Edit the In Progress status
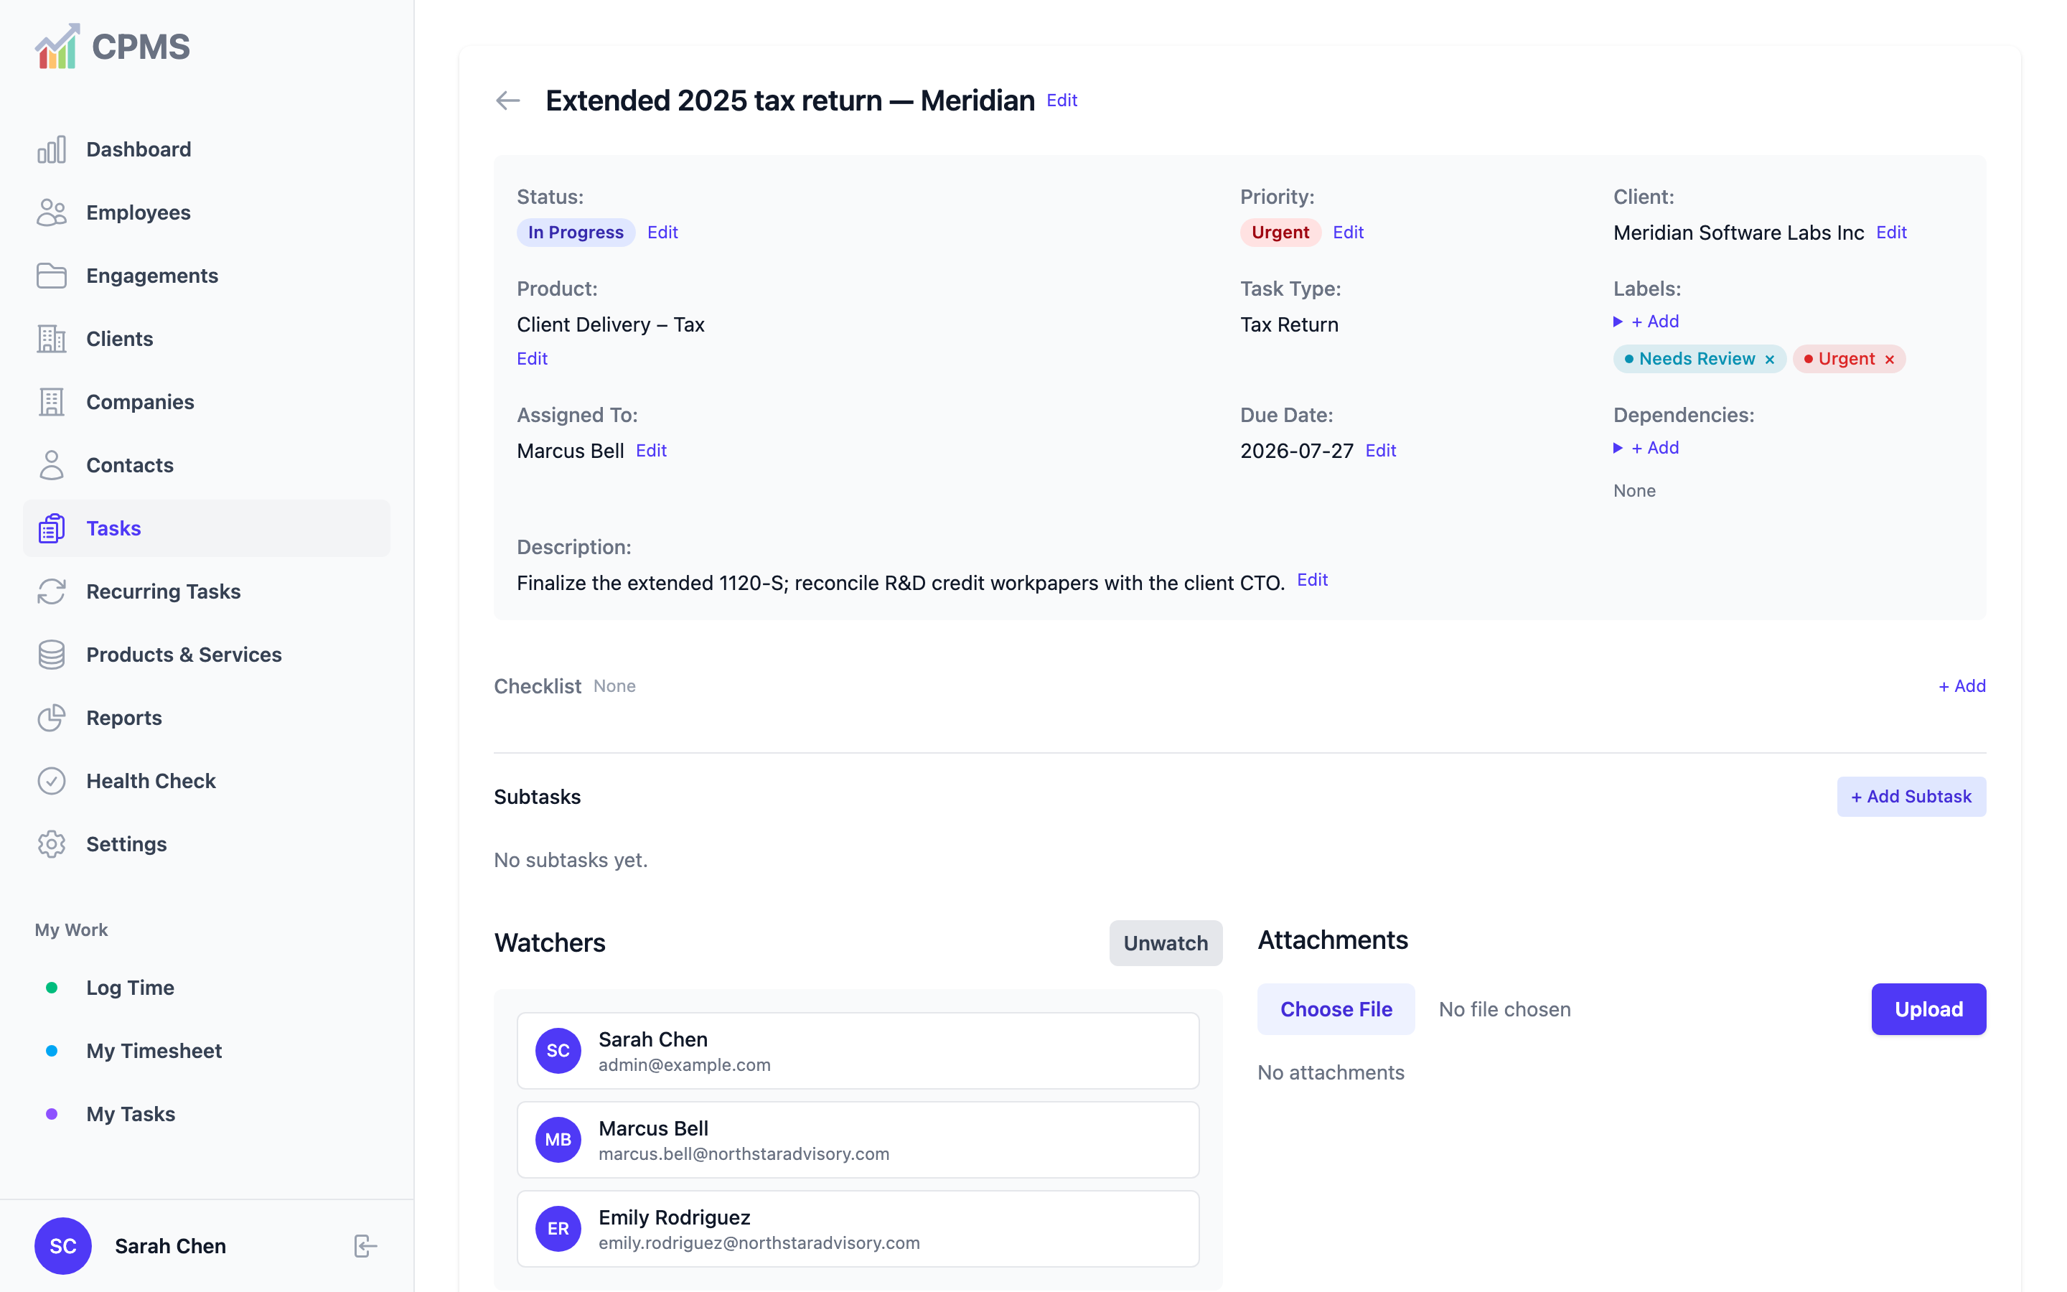Viewport: 2067px width, 1292px height. 662,233
